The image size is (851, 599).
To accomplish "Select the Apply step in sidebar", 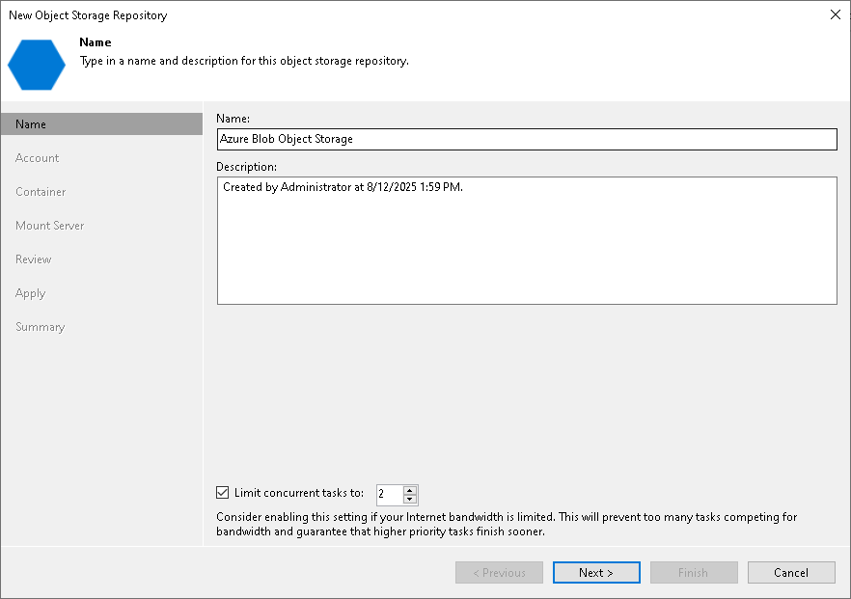I will [x=31, y=293].
